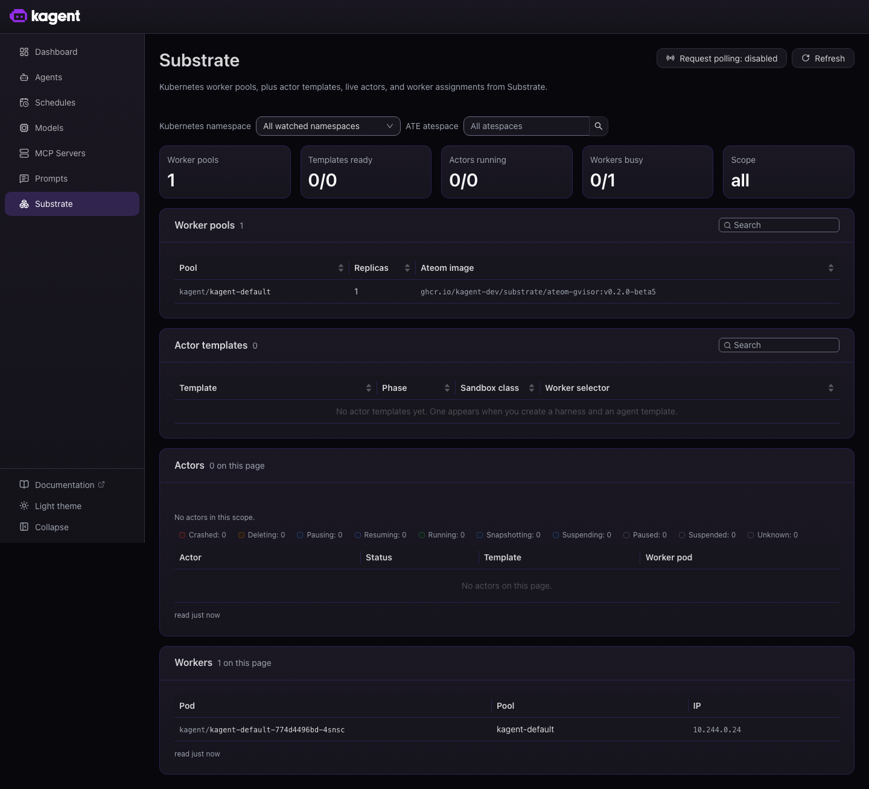
Task: Click the Documentation external-link icon
Action: click(x=101, y=484)
